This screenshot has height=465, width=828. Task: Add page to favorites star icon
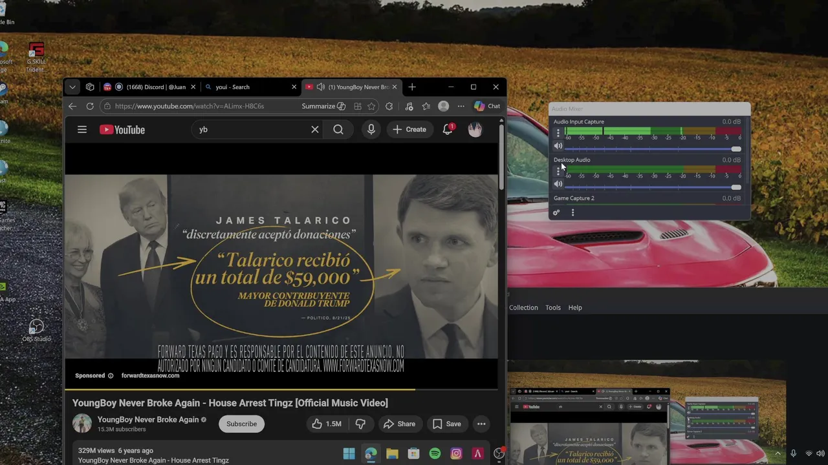click(371, 106)
